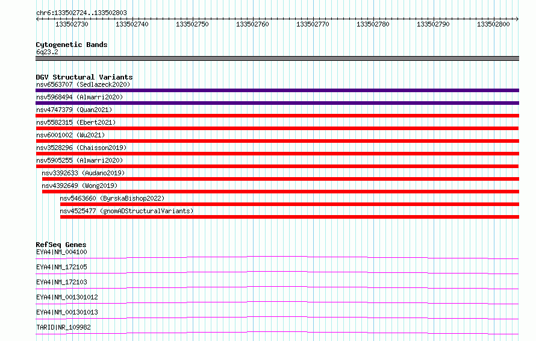Viewport: 536px width, 341px height.
Task: Click the right arrow end of the ruler
Action: tap(517, 19)
